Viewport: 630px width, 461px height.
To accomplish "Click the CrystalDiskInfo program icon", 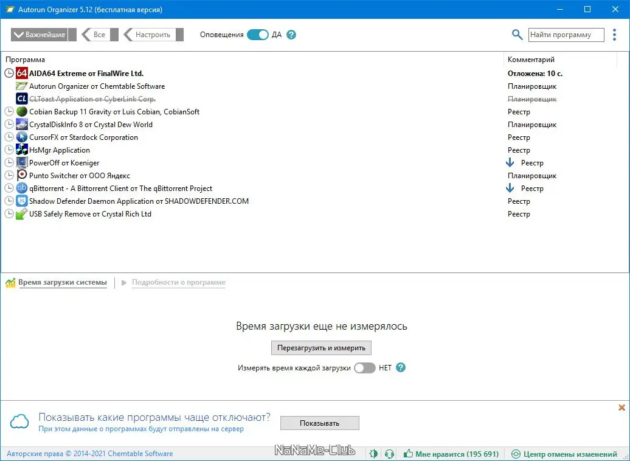I will pos(22,124).
